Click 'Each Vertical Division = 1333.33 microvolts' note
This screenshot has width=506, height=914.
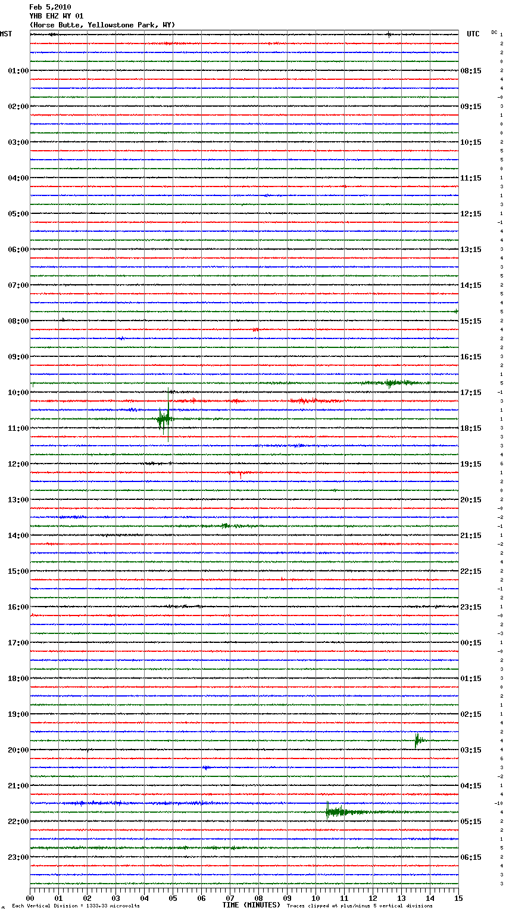76,906
